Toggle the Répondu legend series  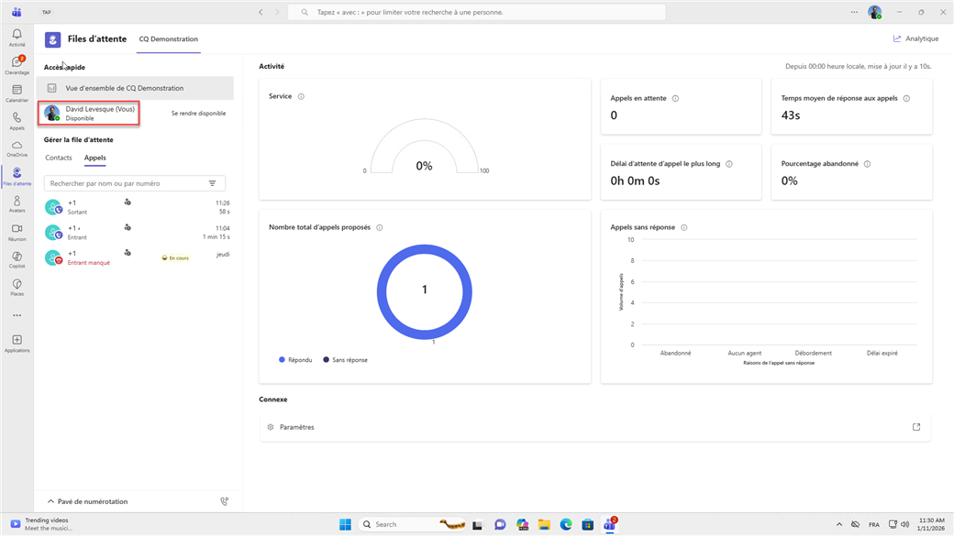click(295, 360)
